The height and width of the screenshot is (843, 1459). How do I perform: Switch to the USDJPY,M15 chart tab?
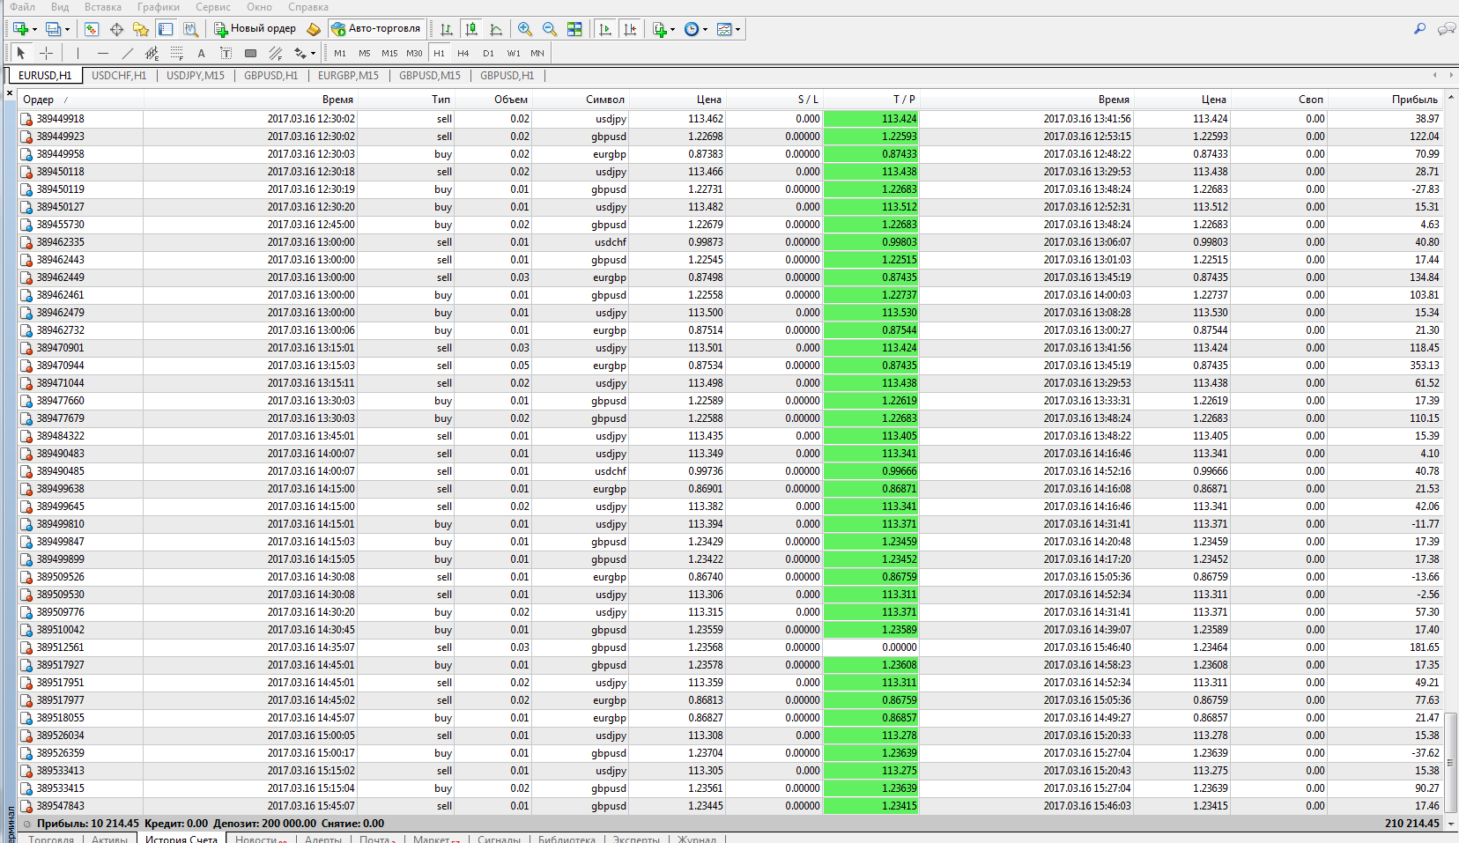tap(195, 76)
